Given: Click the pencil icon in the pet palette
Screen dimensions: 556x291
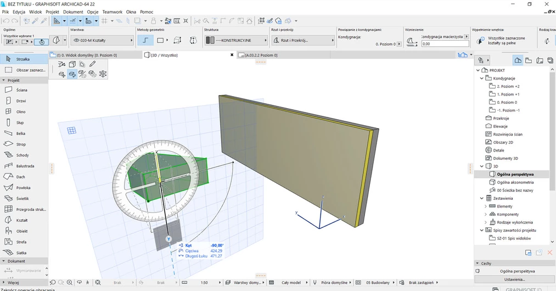Looking at the screenshot, I should 93,64.
